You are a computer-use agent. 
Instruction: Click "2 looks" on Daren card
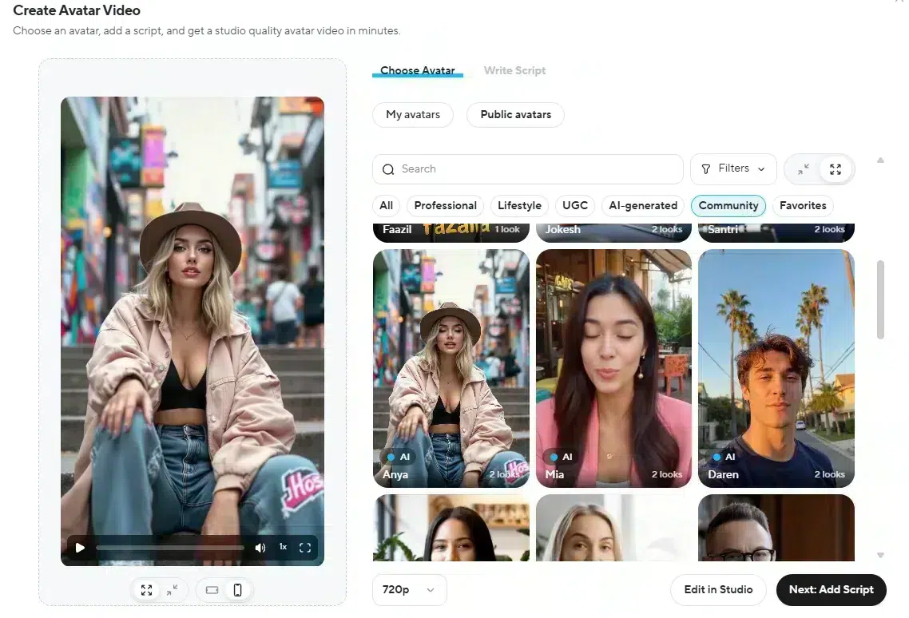830,474
